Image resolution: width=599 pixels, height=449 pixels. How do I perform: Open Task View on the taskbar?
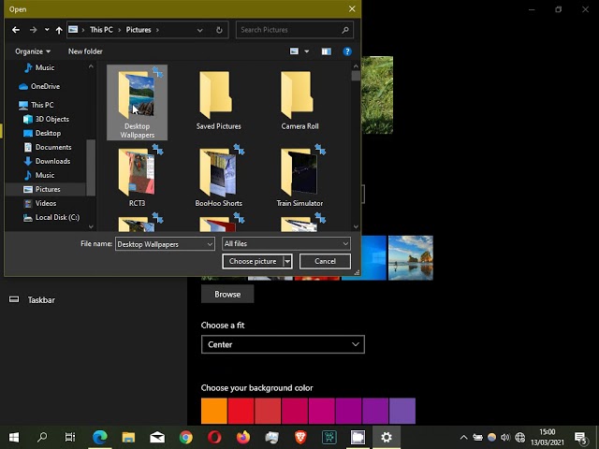[70, 437]
